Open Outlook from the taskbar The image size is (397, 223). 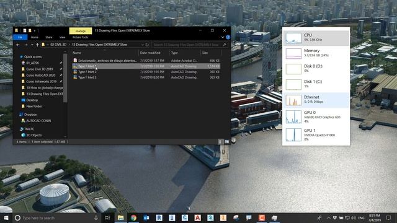coord(146,217)
